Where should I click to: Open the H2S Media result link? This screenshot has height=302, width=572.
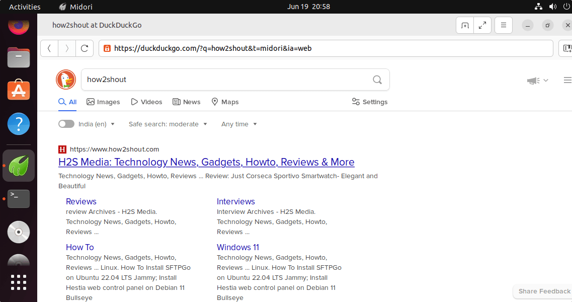coord(206,162)
